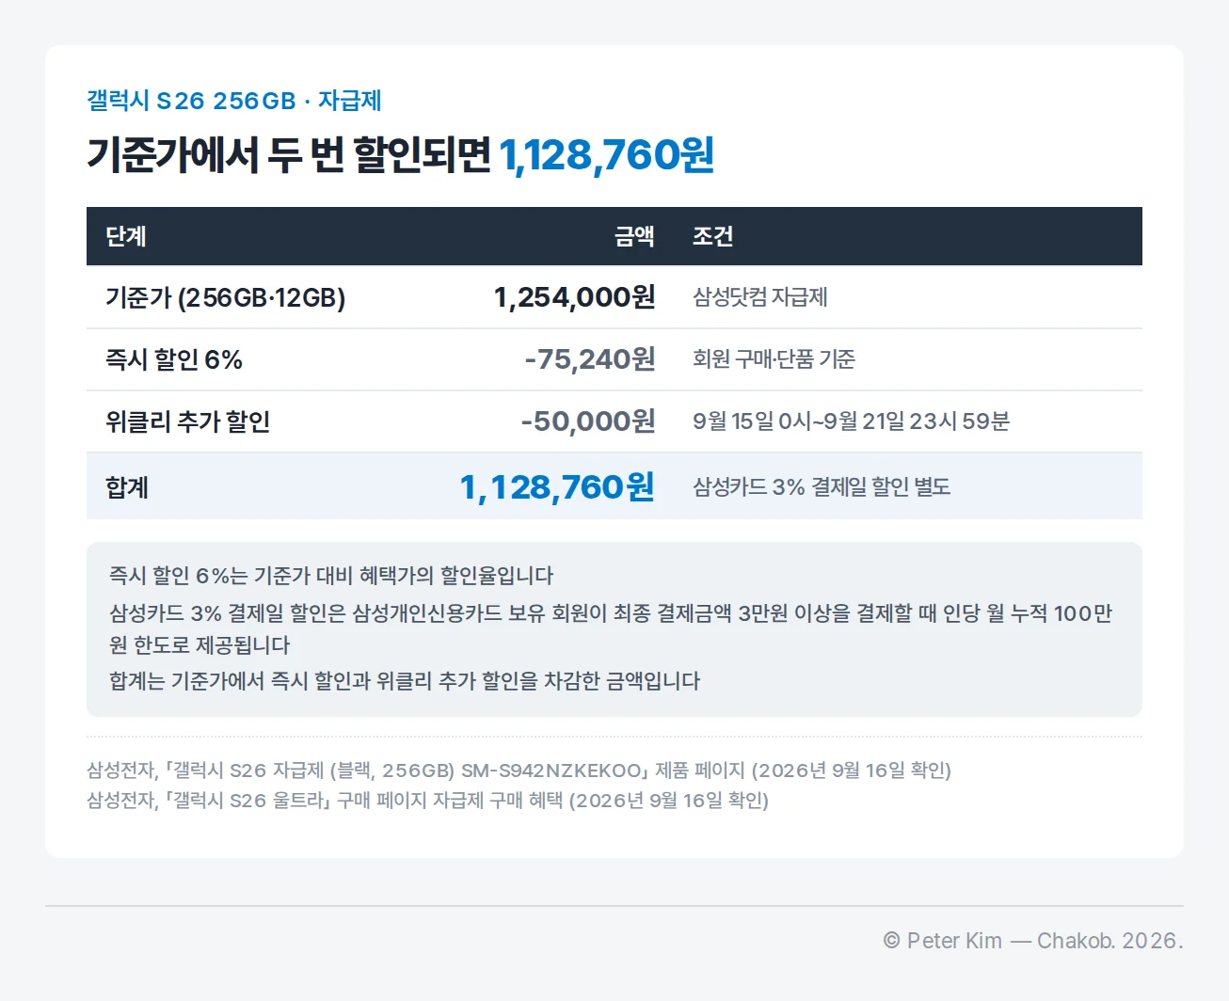Click the '금액' column header

coord(634,236)
